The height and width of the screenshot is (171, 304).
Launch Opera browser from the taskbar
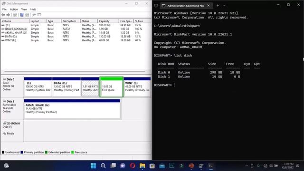(x=133, y=166)
